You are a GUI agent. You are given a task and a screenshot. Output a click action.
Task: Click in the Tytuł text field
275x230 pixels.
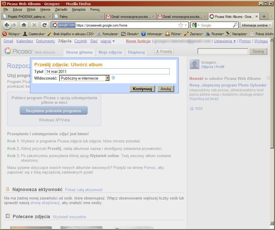tap(107, 71)
